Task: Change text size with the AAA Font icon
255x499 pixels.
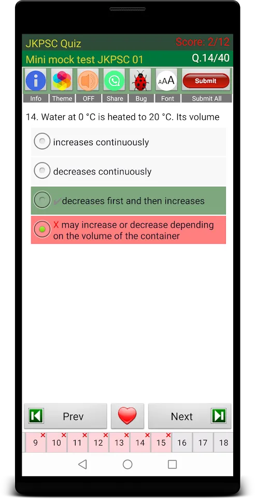Action: pyautogui.click(x=166, y=81)
